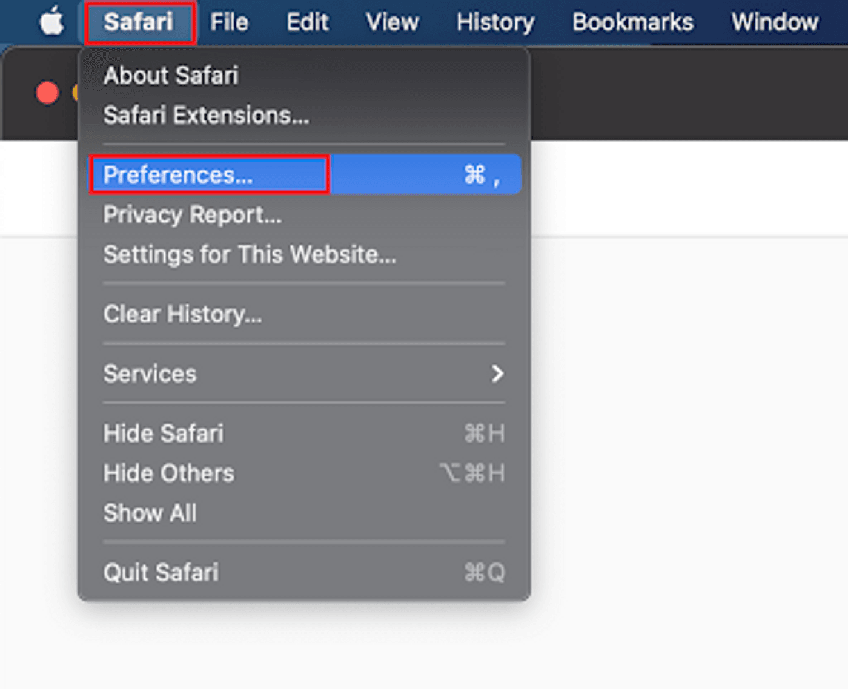The height and width of the screenshot is (689, 848).
Task: Open the File menu
Action: (x=230, y=22)
